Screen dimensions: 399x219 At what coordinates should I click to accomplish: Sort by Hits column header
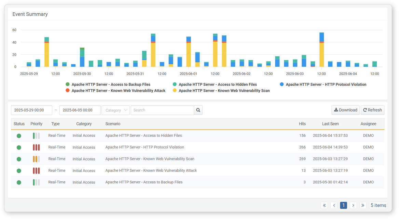coord(302,124)
